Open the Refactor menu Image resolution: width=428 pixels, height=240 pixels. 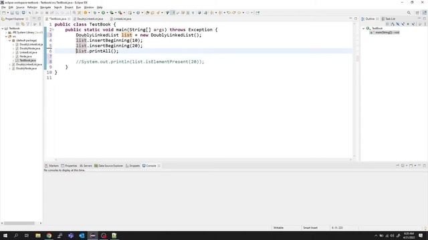pyautogui.click(x=32, y=7)
